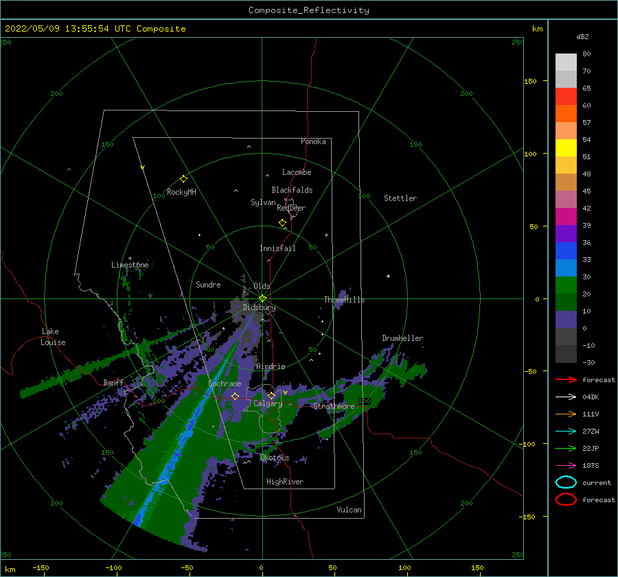Click the Okotoks label
The width and height of the screenshot is (618, 577).
point(275,458)
